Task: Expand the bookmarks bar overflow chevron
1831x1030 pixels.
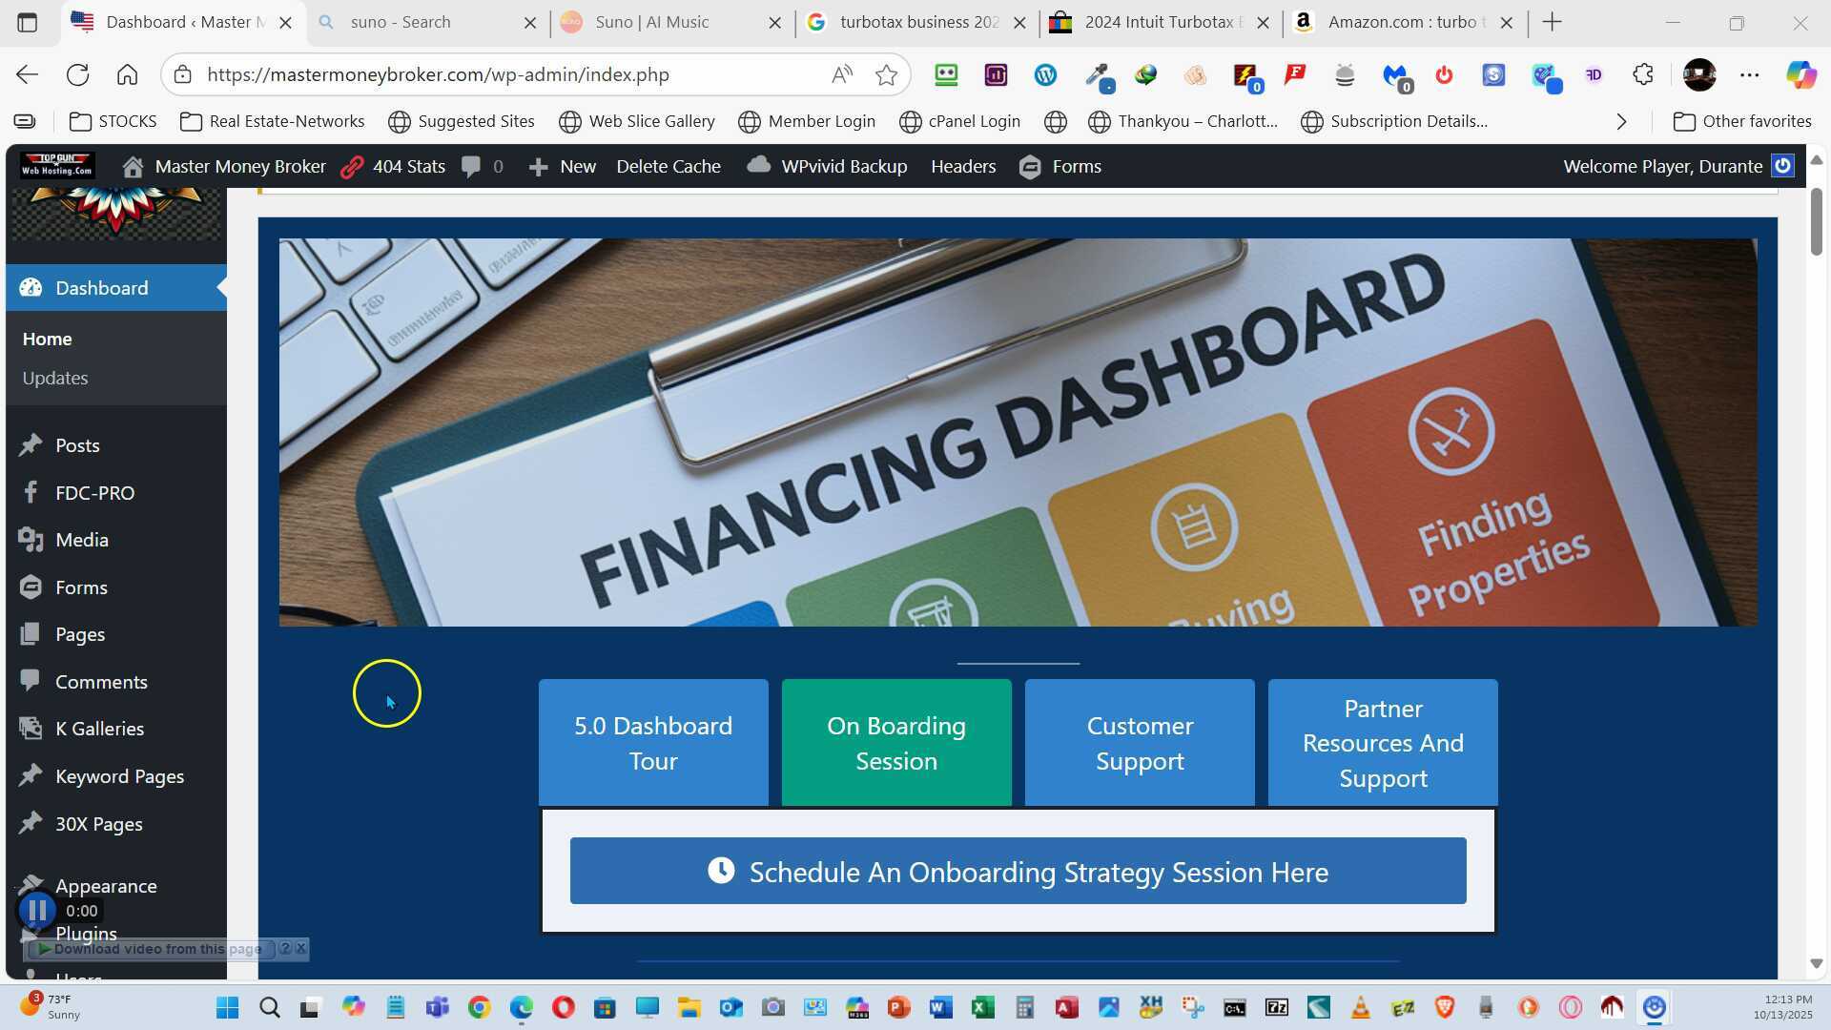Action: click(1621, 121)
